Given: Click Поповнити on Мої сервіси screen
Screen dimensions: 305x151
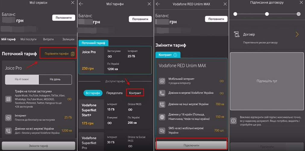Looking at the screenshot, I should point(64,18).
